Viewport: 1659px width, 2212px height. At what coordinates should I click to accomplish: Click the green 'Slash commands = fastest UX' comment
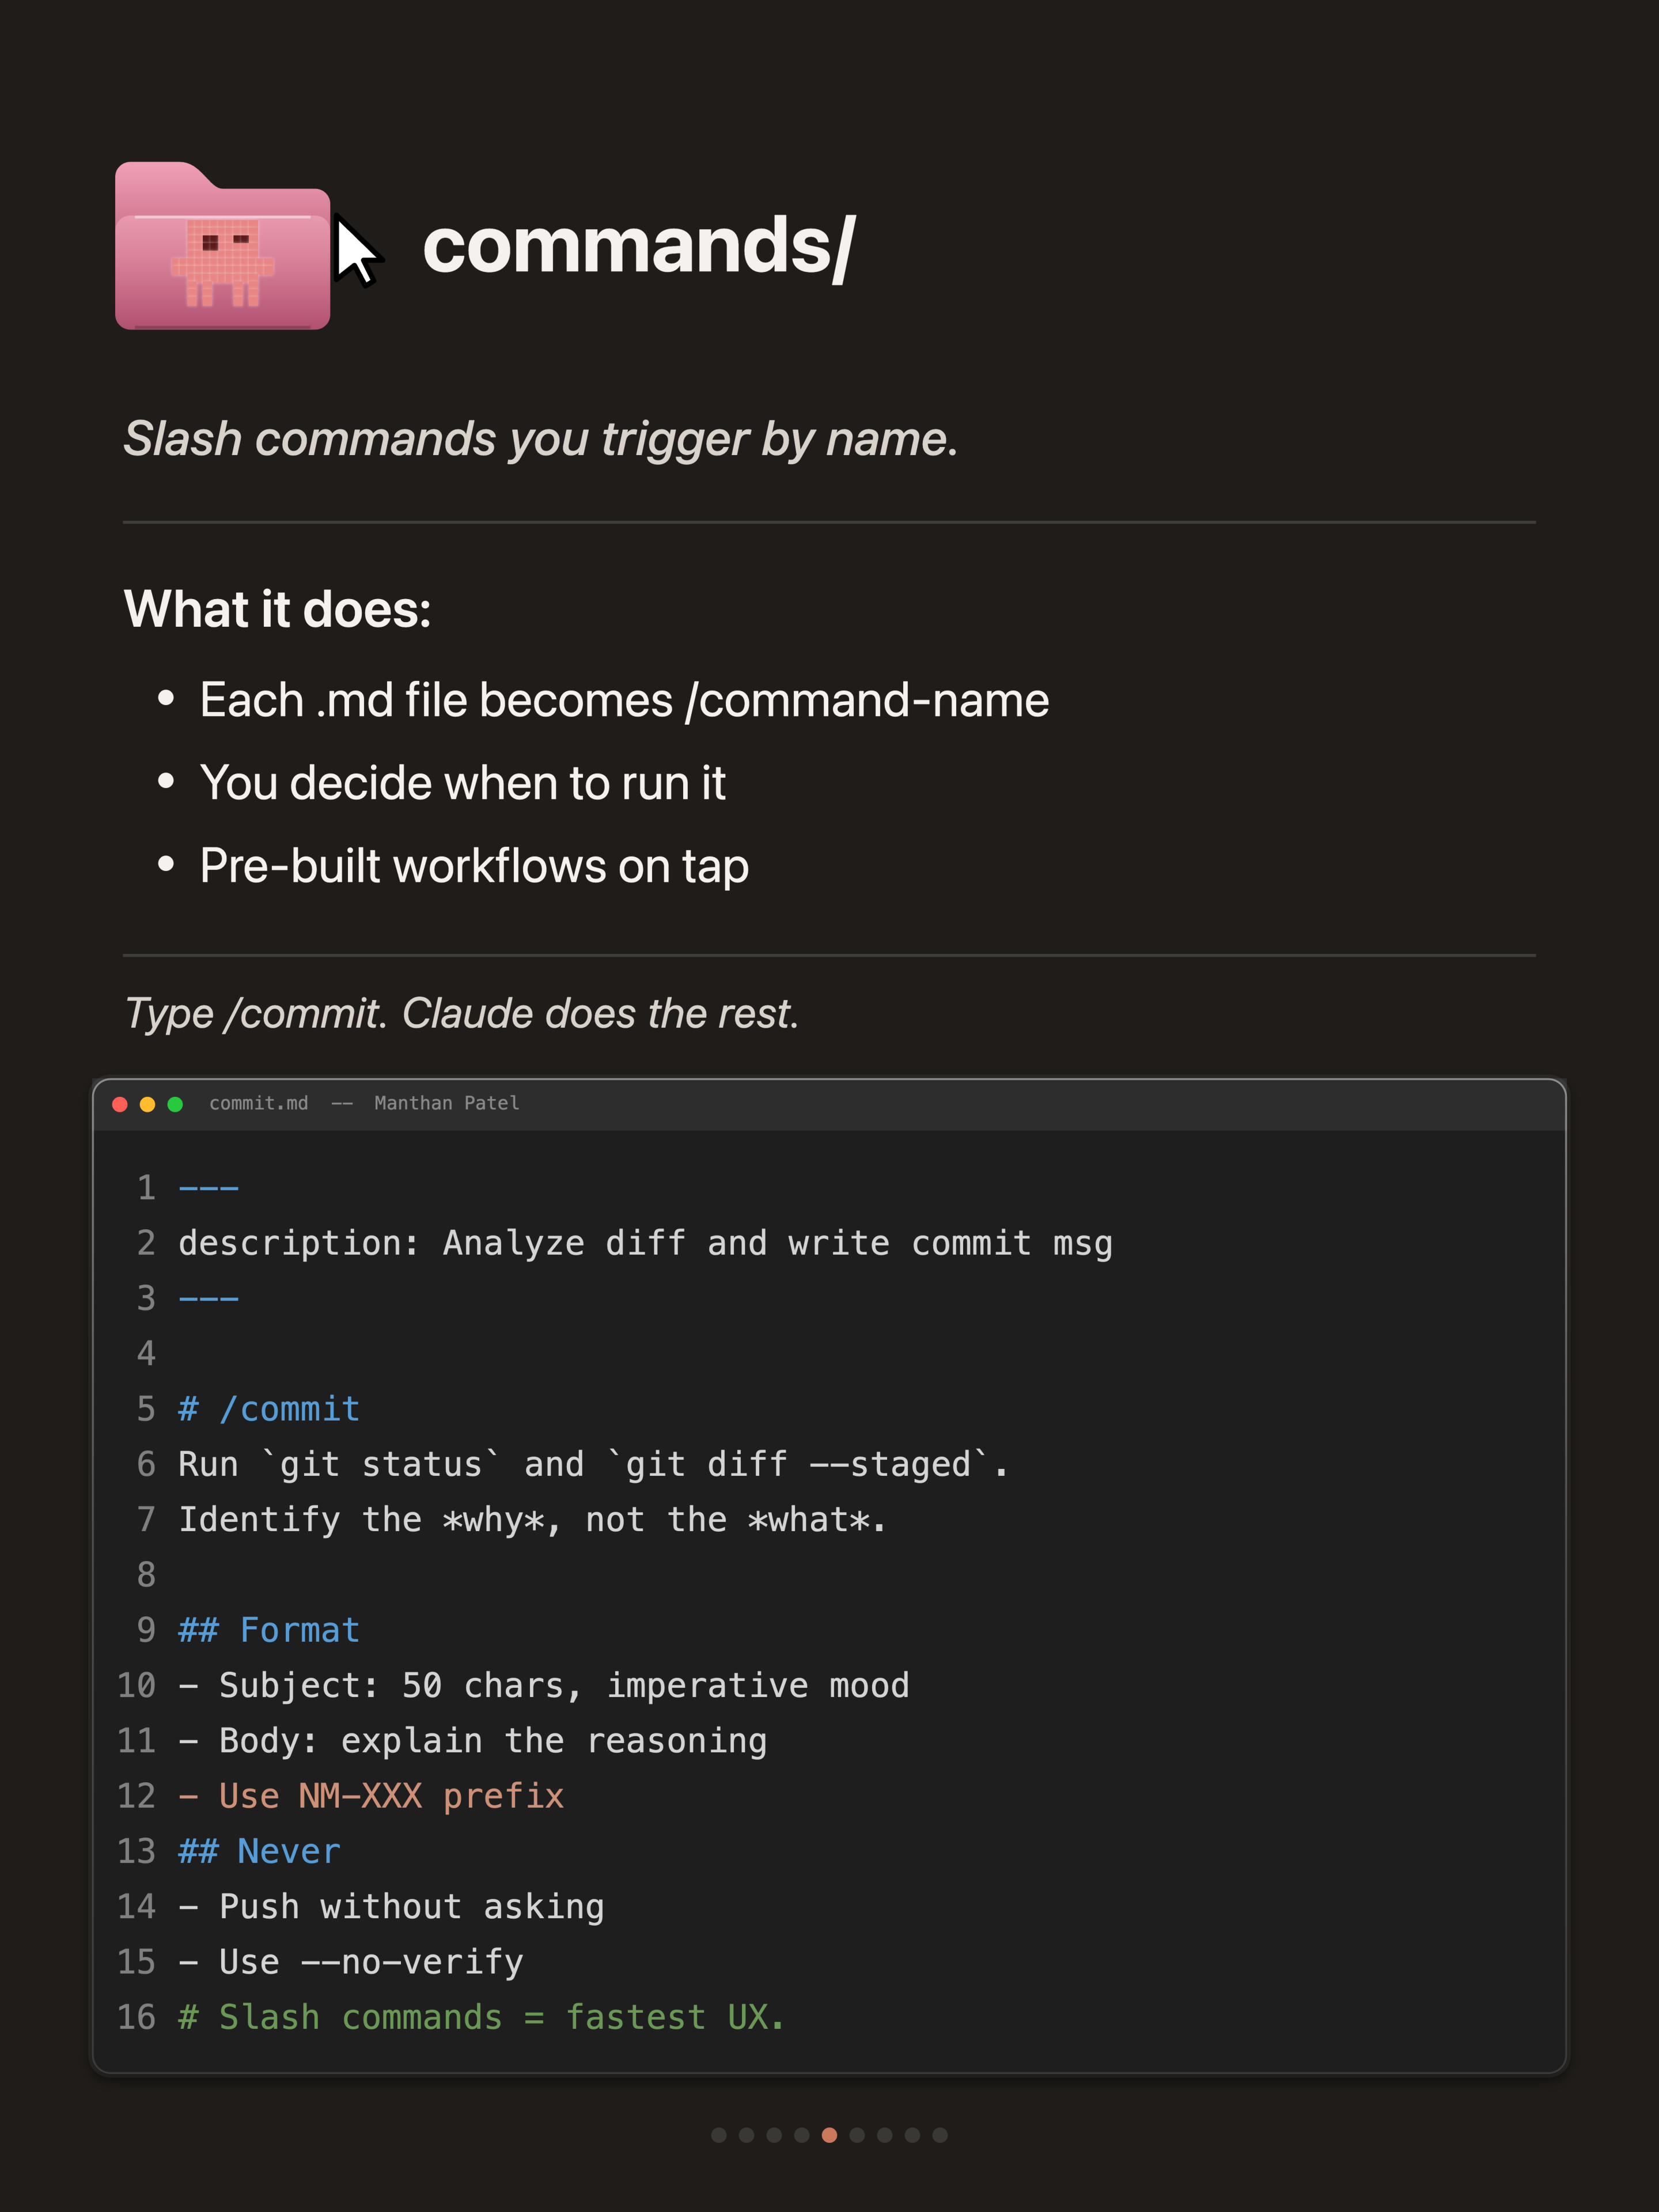(x=481, y=2017)
